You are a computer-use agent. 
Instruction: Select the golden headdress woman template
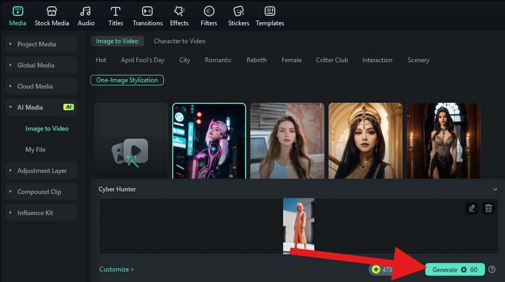tap(366, 141)
